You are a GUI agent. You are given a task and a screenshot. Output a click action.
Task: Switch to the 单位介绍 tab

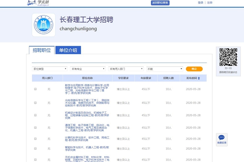coord(68,50)
